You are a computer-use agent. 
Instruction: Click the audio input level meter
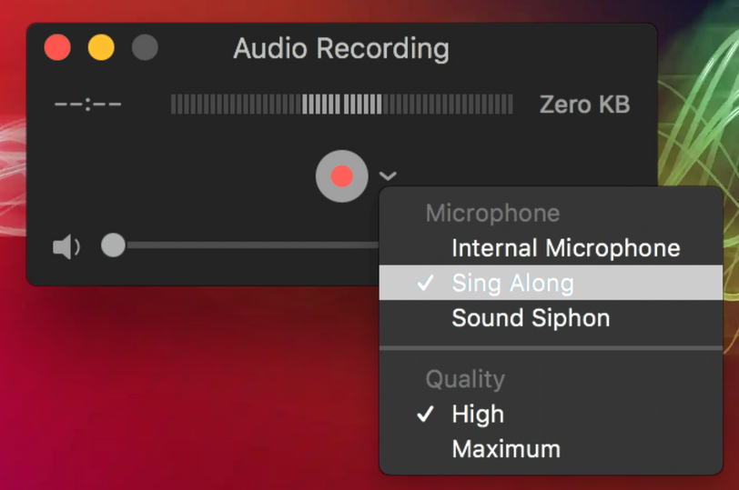[341, 104]
